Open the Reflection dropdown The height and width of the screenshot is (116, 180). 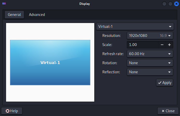150,72
